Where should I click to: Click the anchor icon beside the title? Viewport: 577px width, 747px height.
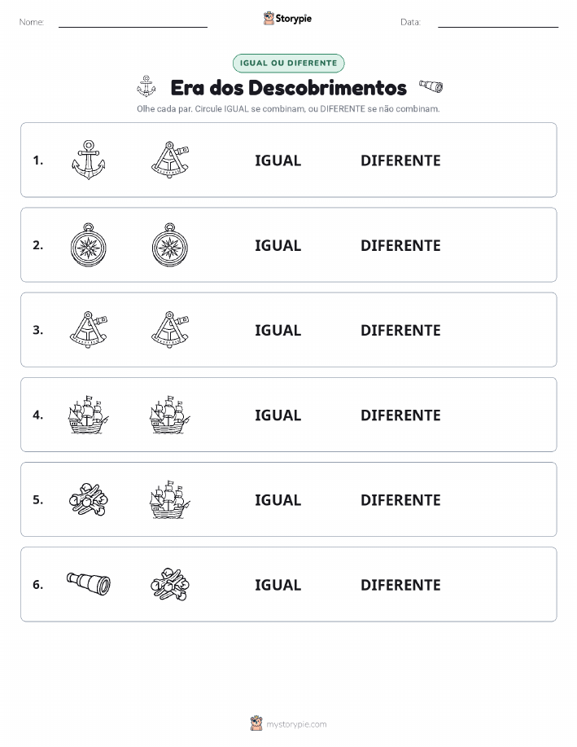(146, 86)
